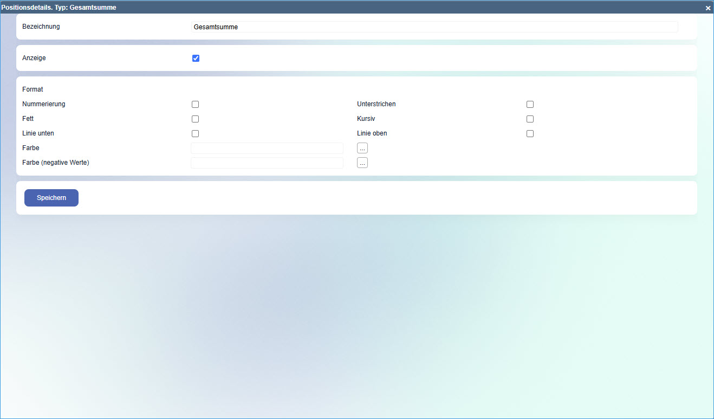Enable the Kursiv checkbox

click(530, 119)
